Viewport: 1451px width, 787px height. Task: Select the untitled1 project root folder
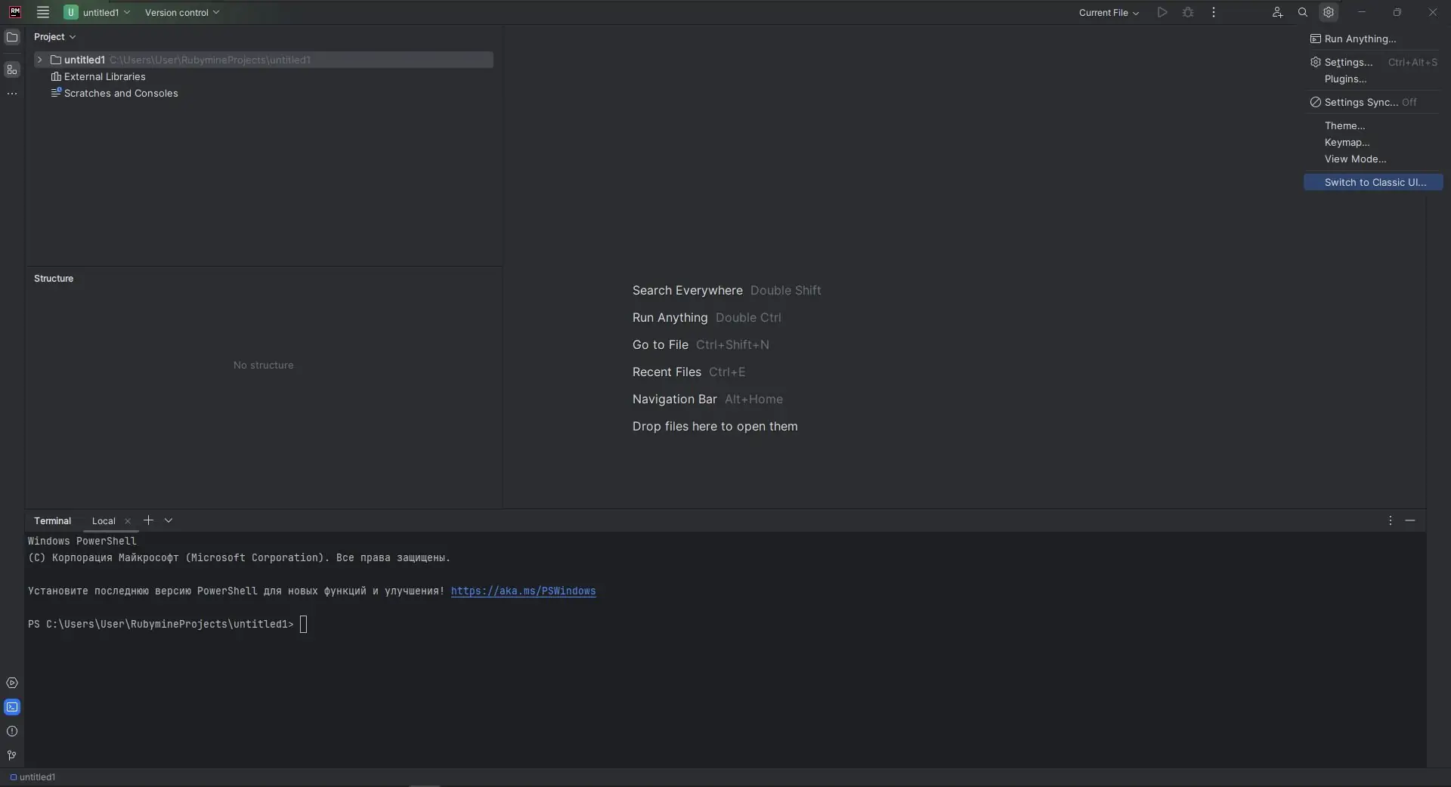click(x=264, y=60)
